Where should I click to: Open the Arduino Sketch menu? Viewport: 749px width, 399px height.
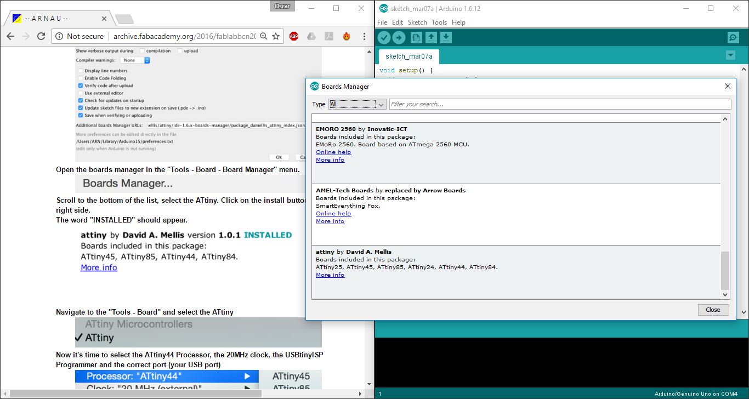[417, 22]
